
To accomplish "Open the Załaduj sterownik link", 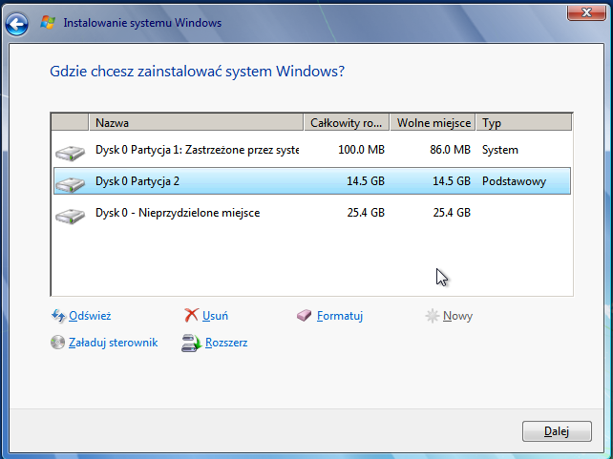I will (113, 343).
